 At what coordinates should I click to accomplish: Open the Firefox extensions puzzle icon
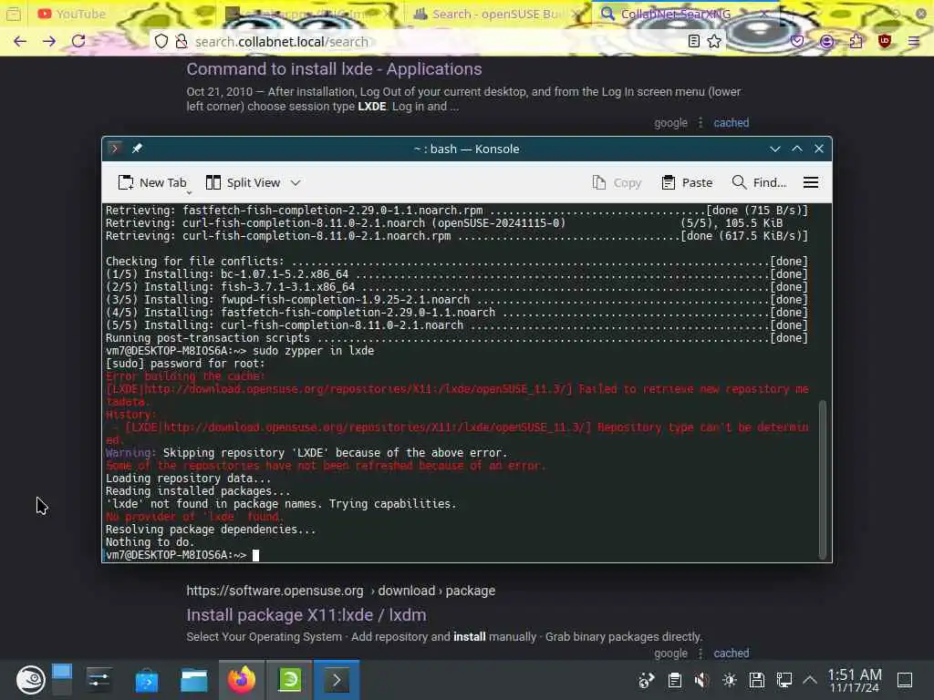856,41
